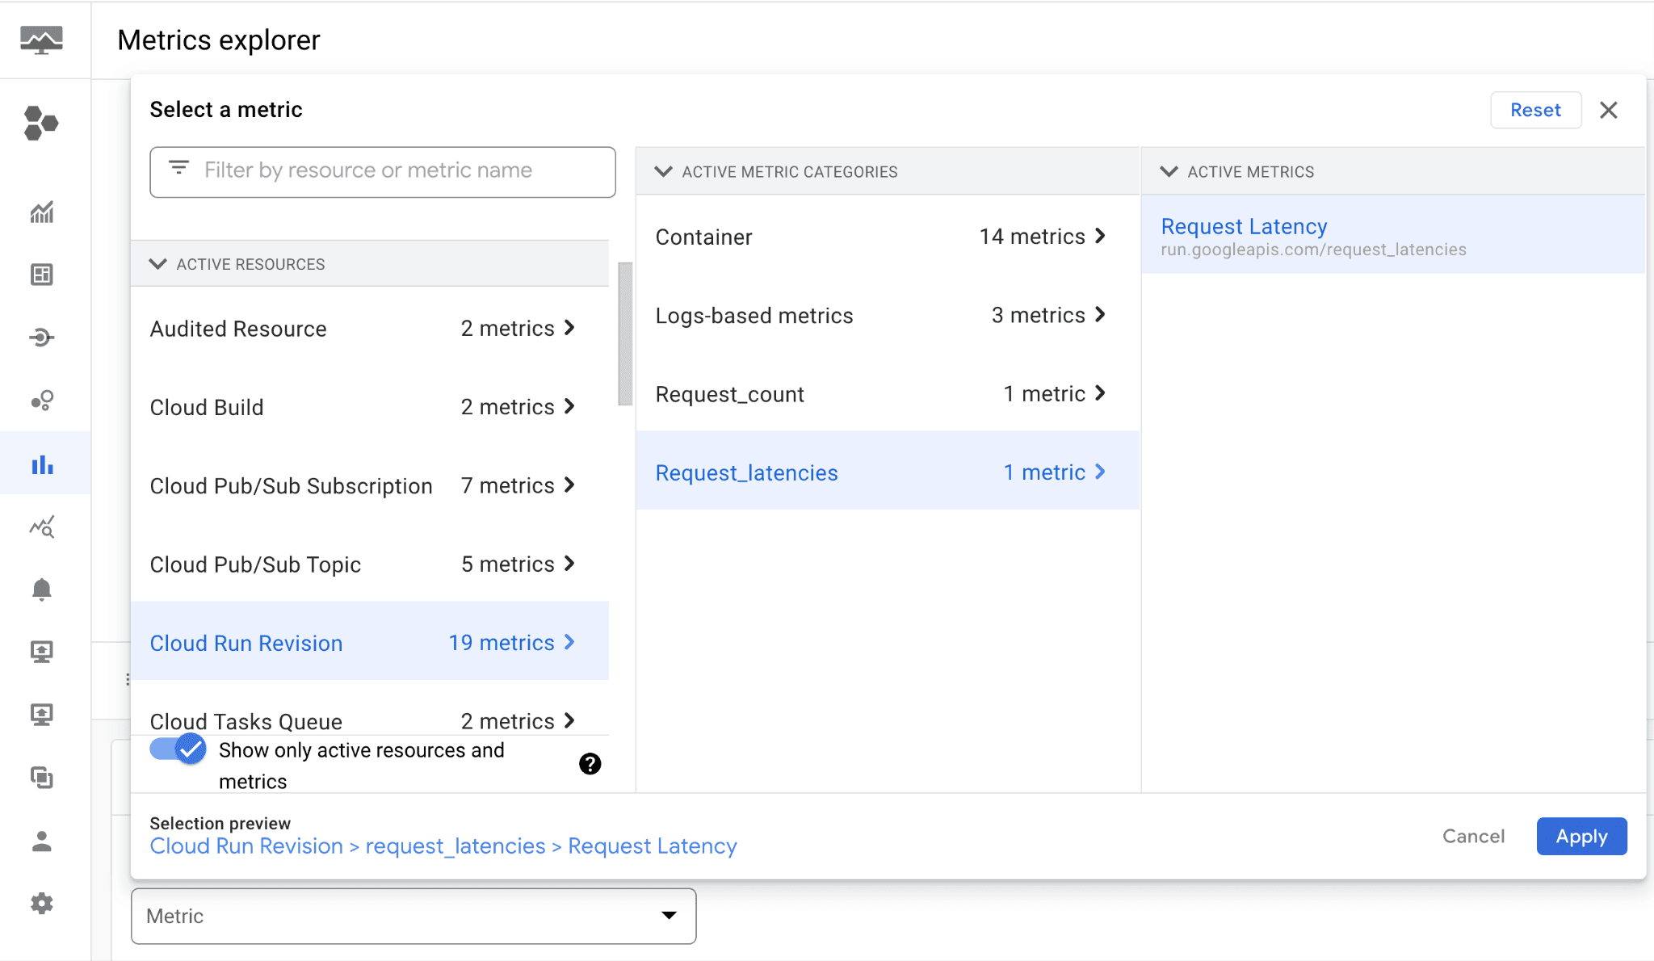Click the Integrations hexagon icon in sidebar

coord(42,123)
